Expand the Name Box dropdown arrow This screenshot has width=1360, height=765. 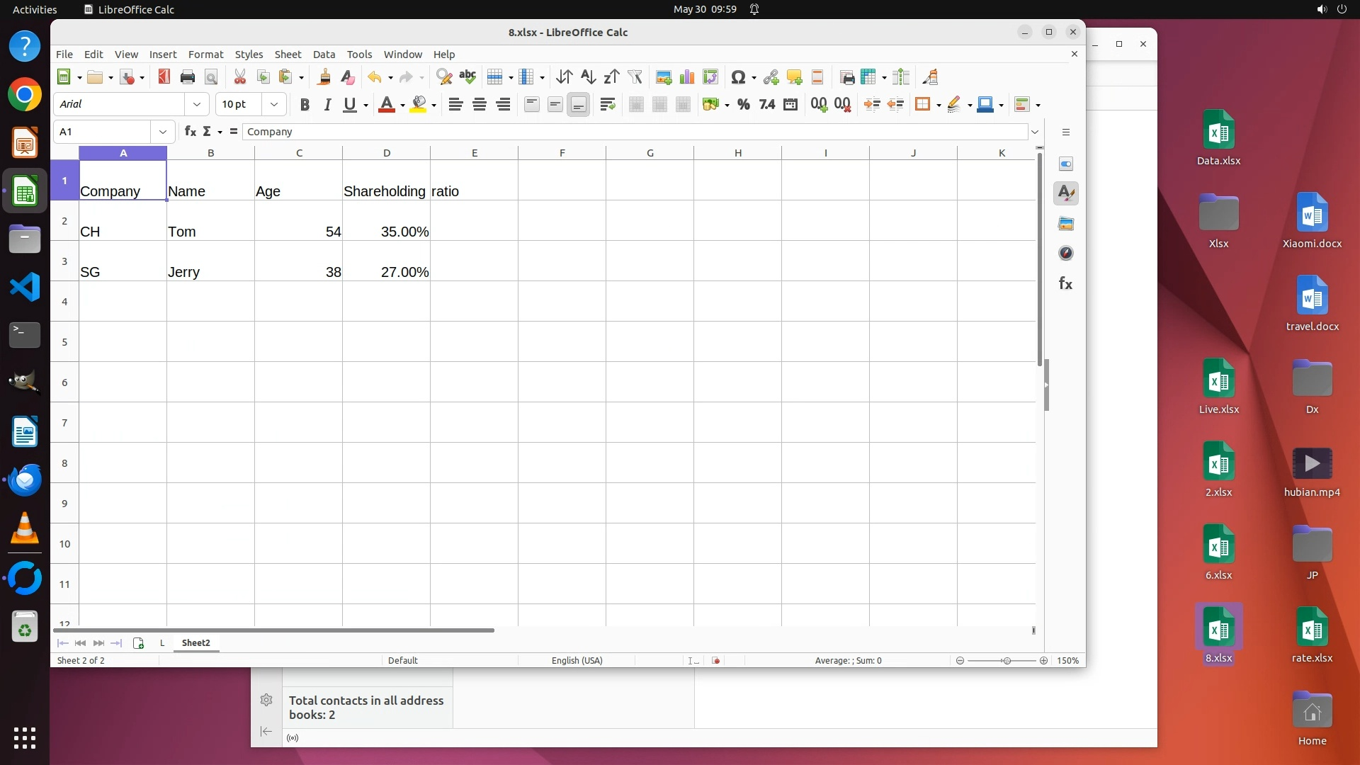163,132
